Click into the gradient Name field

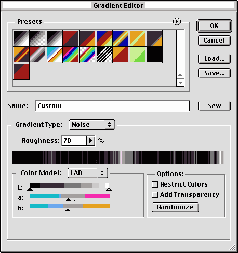[113, 106]
